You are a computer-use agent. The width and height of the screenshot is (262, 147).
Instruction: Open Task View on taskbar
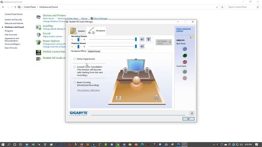20,145
